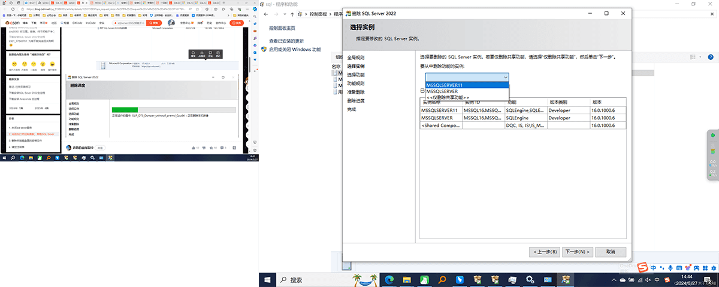Click the DQC, IS, IS\IS_M... feature cell
Viewport: 719px width, 287px height.
(x=526, y=126)
